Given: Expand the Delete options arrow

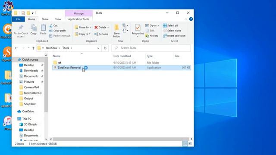Looking at the screenshot, I should [x=108, y=28].
